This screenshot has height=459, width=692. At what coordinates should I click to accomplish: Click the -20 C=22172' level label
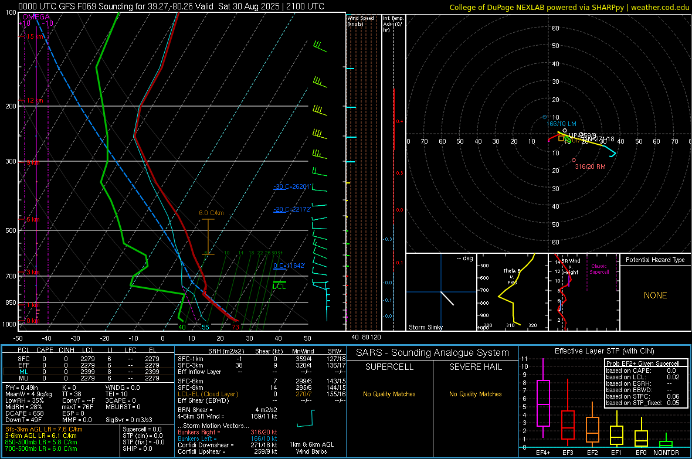tap(293, 209)
